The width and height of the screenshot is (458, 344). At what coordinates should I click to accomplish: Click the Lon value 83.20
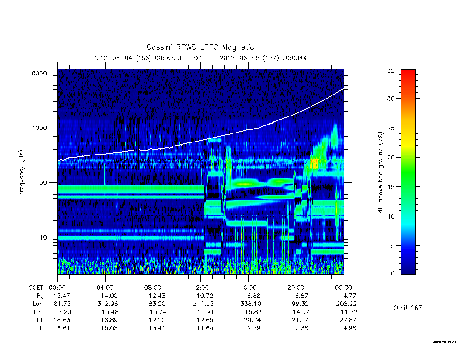(157, 304)
